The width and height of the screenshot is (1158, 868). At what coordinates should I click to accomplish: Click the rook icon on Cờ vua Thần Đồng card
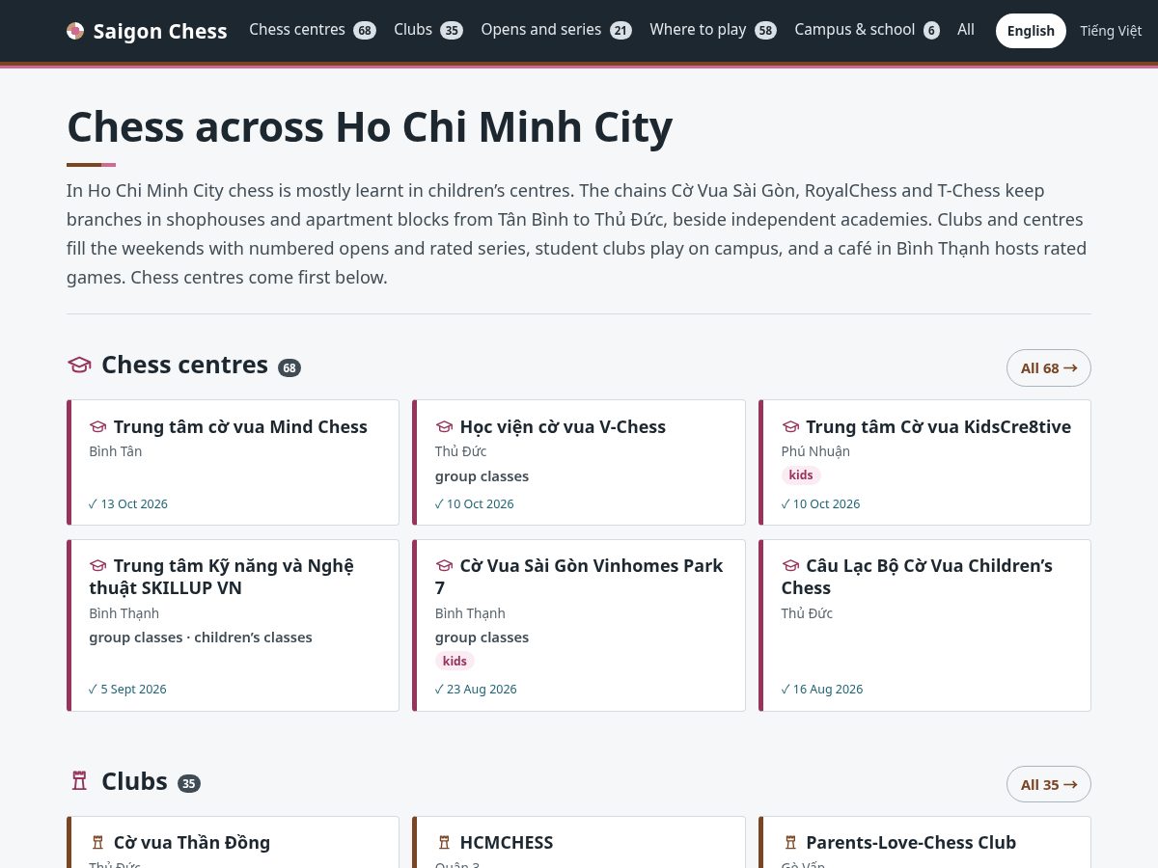tap(97, 842)
